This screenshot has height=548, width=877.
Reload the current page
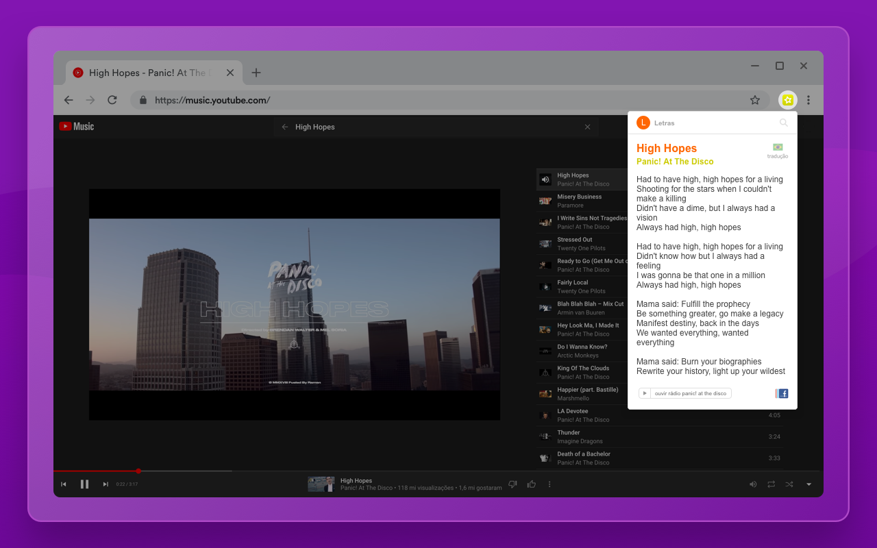[112, 100]
